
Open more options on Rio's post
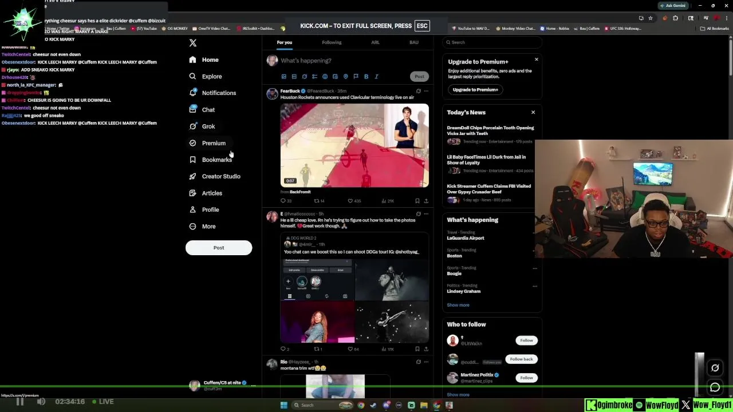tap(426, 362)
